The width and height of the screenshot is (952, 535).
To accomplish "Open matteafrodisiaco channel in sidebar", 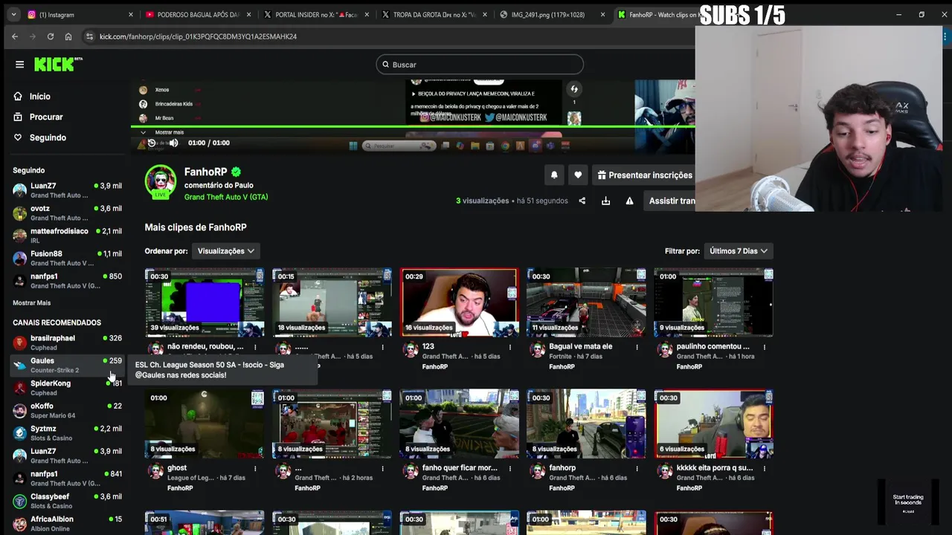I will 67,236.
